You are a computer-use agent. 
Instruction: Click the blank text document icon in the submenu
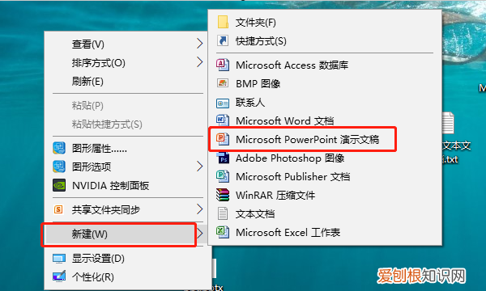(x=223, y=213)
